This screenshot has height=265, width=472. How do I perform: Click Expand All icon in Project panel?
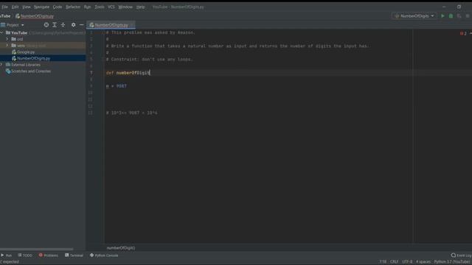55,25
